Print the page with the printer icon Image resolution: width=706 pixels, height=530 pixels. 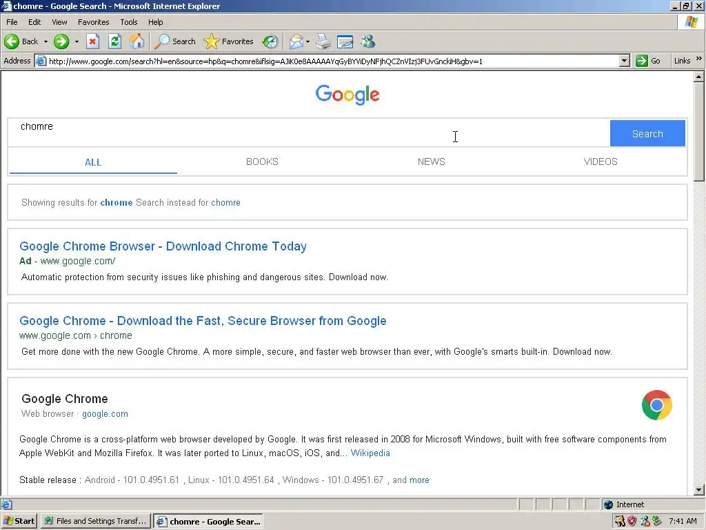click(323, 41)
